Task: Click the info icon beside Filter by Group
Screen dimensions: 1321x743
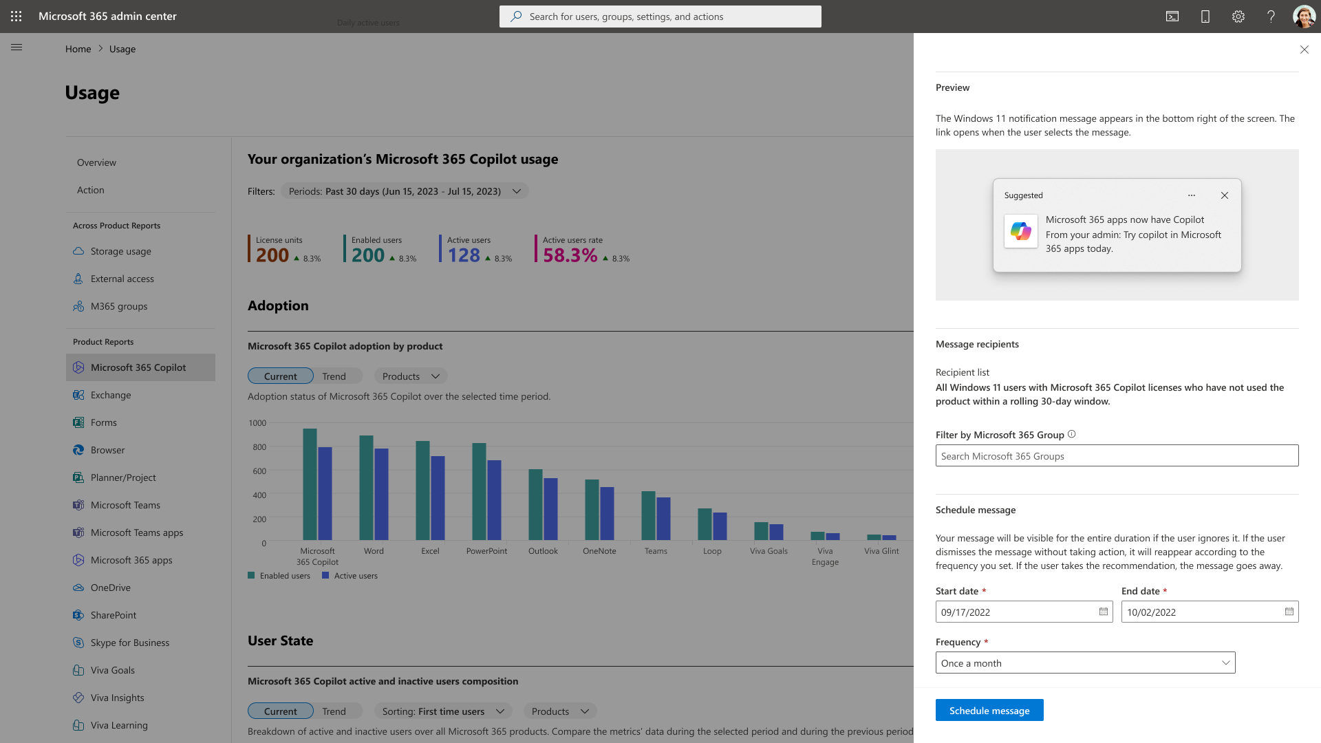Action: tap(1072, 434)
